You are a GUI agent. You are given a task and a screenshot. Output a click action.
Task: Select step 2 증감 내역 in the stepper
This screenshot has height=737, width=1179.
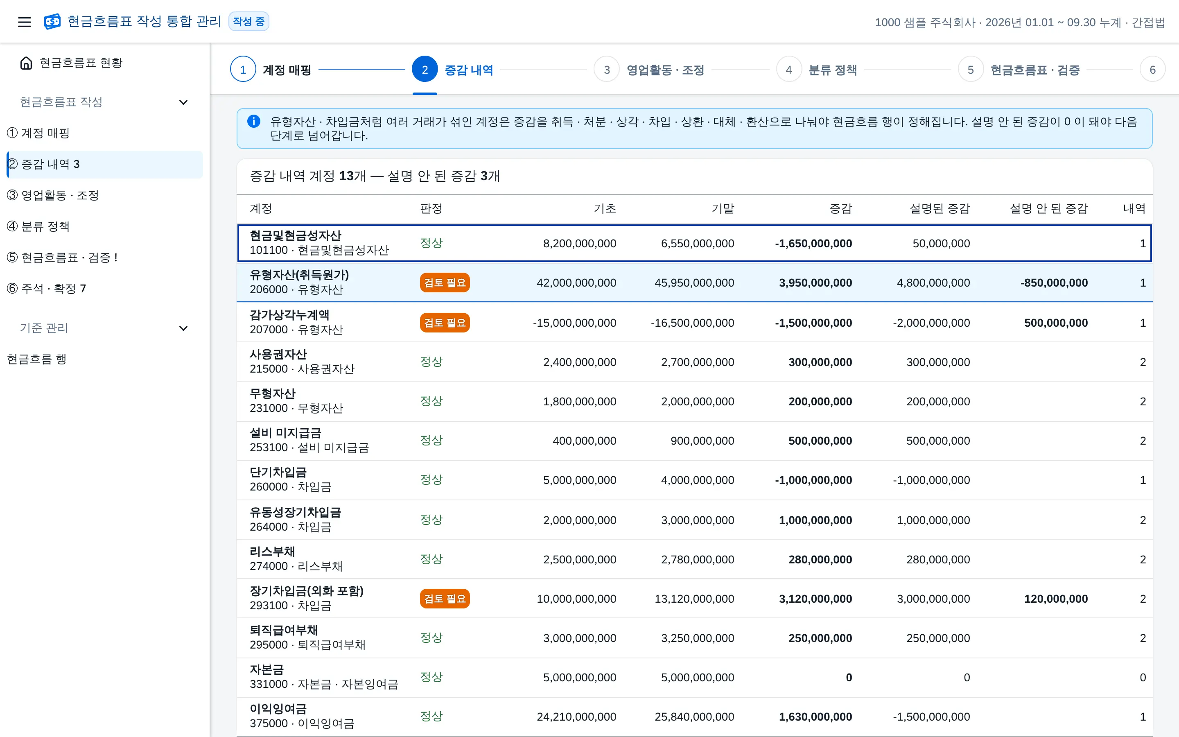pyautogui.click(x=453, y=70)
